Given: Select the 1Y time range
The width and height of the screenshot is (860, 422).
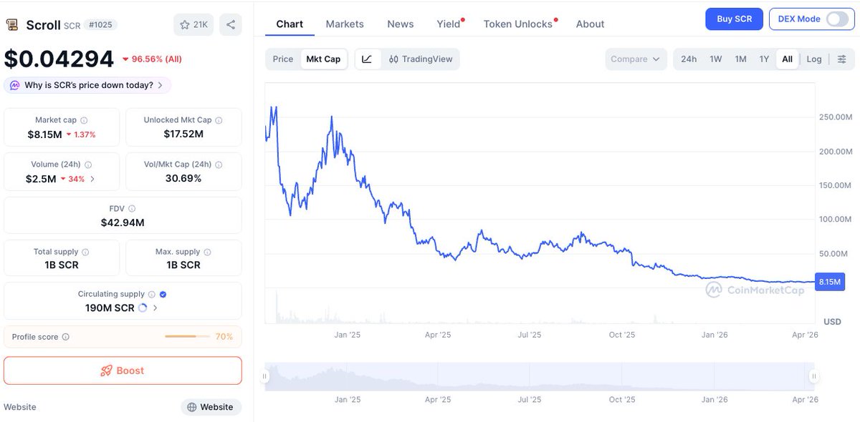Looking at the screenshot, I should 764,59.
